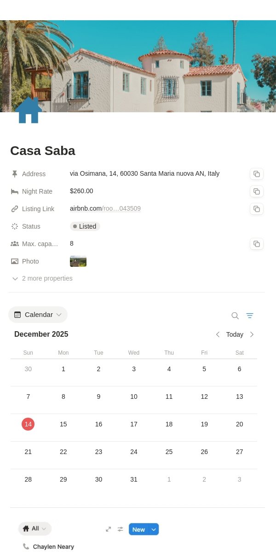276x552 pixels.
Task: Select December 14 on the calendar
Action: (28, 424)
